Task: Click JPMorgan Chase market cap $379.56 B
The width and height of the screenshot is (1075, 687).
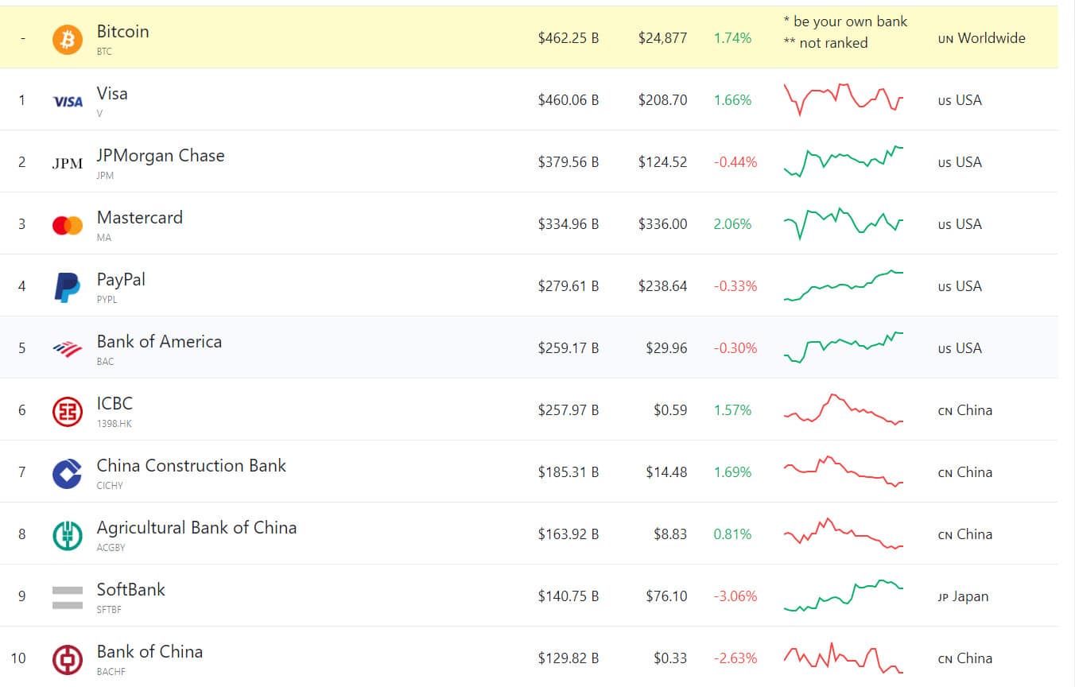Action: [x=569, y=161]
